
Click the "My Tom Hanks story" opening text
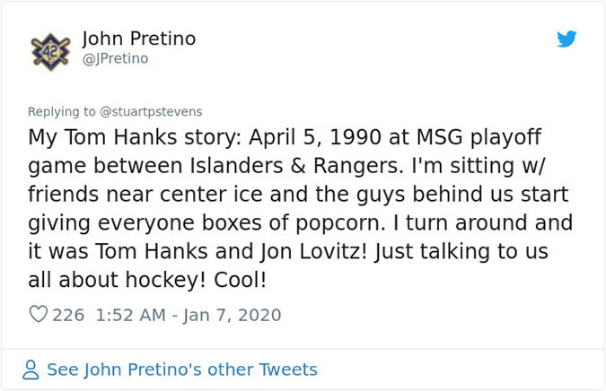click(120, 139)
